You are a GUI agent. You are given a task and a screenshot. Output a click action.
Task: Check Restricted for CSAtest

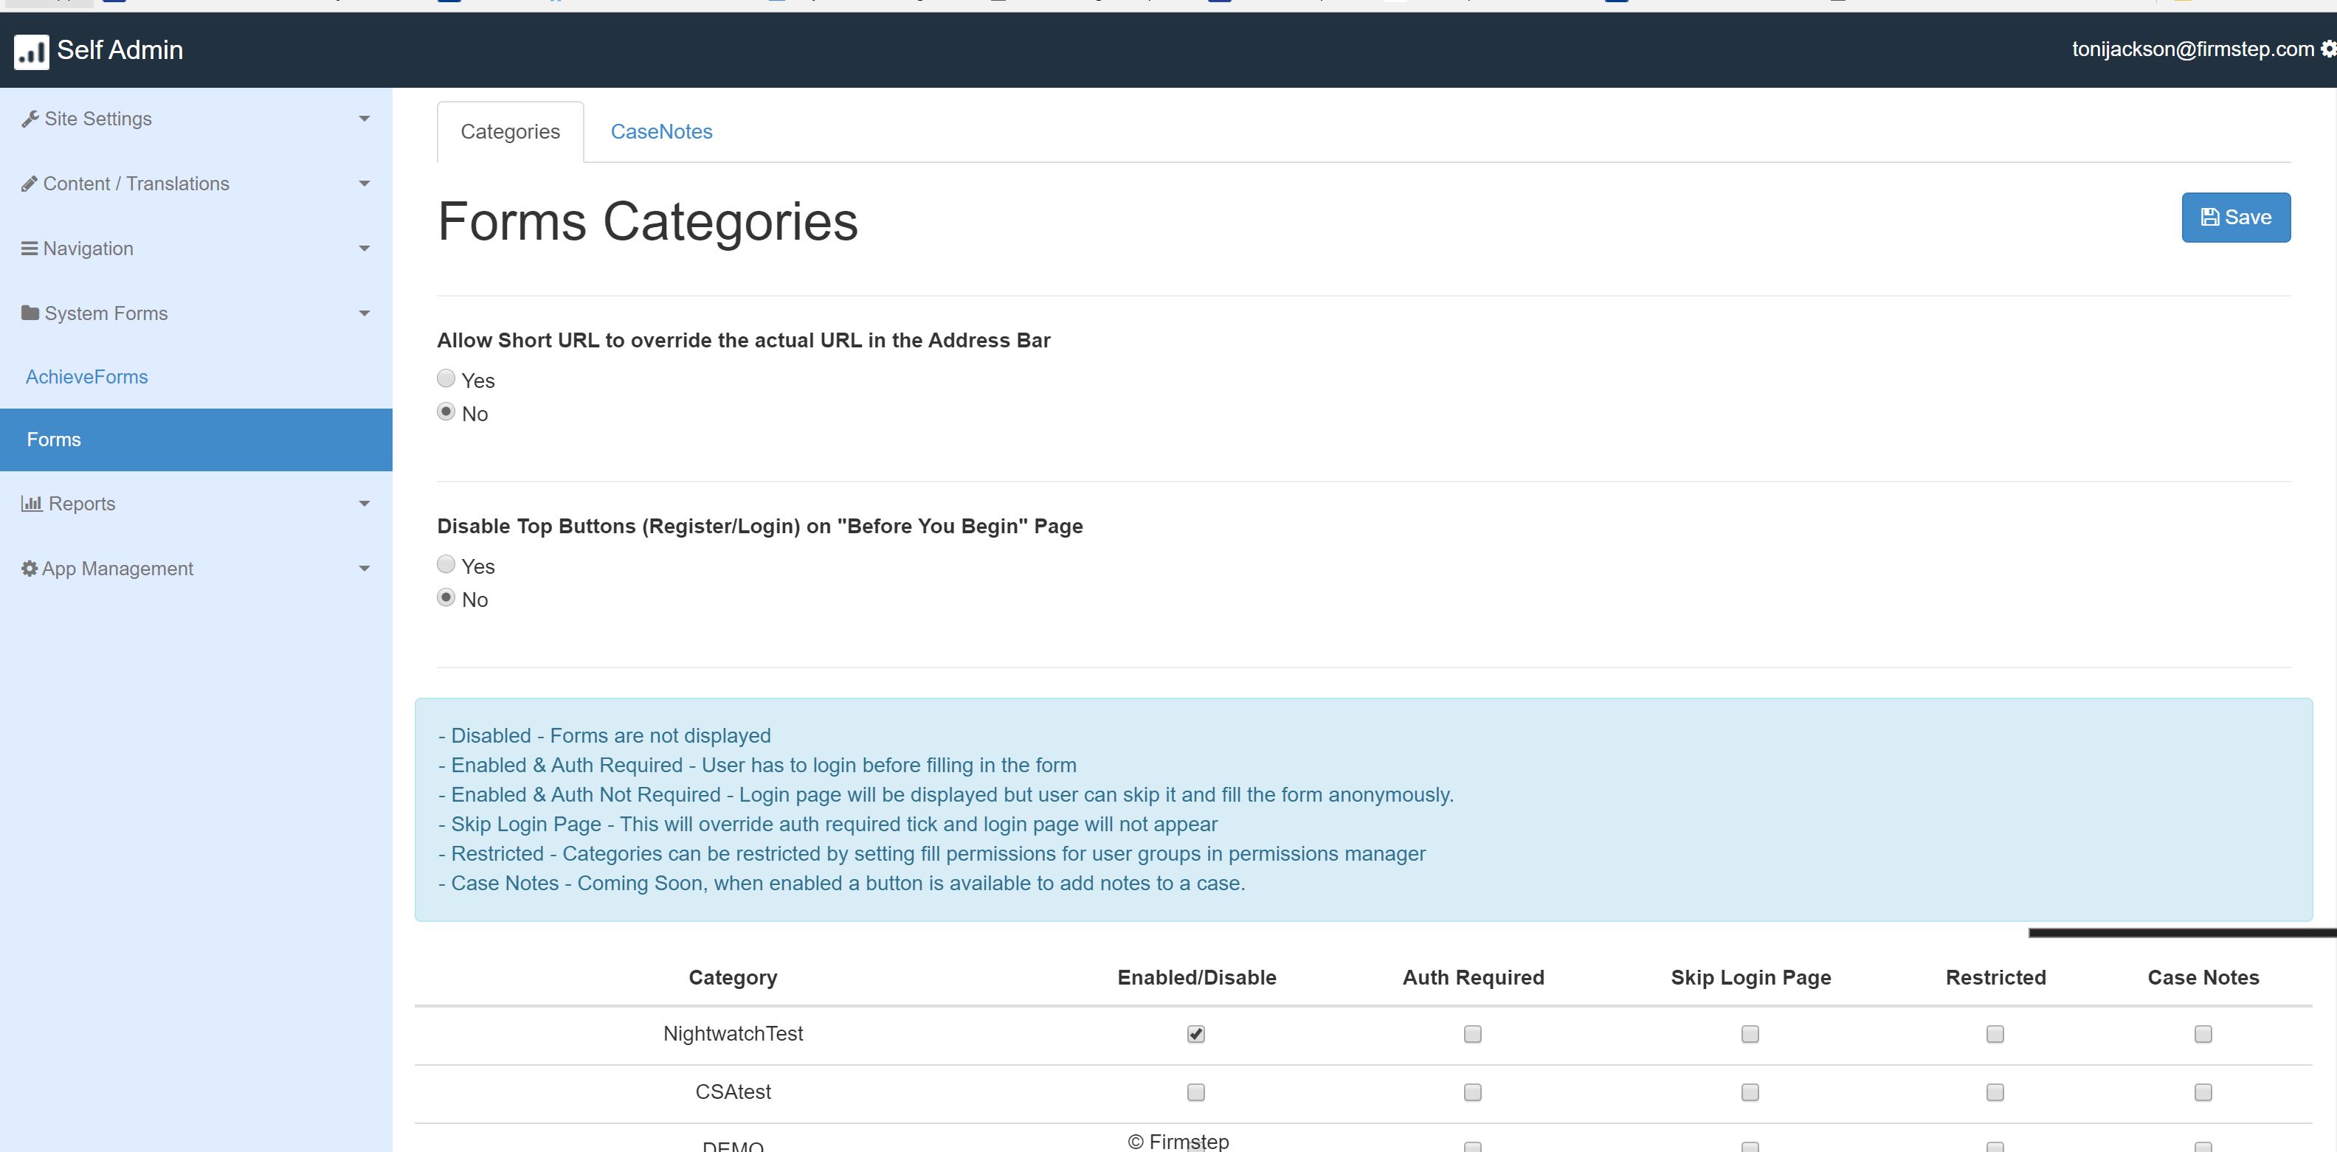[1995, 1092]
